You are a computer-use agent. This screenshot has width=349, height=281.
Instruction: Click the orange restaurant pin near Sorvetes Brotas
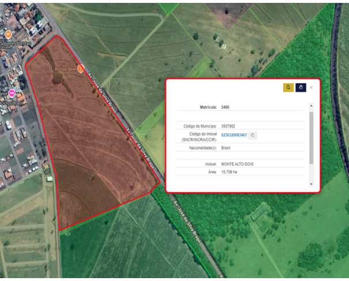point(8,35)
